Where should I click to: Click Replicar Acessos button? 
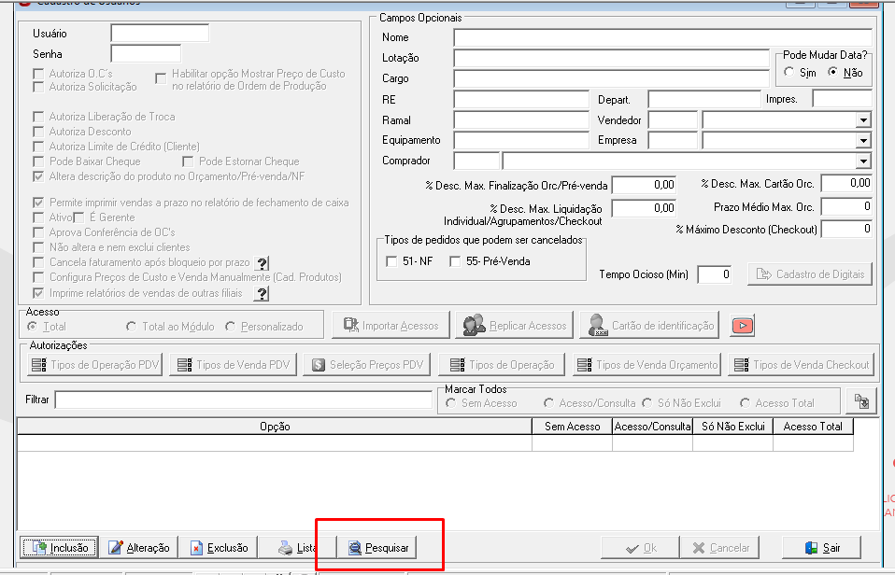coord(514,325)
